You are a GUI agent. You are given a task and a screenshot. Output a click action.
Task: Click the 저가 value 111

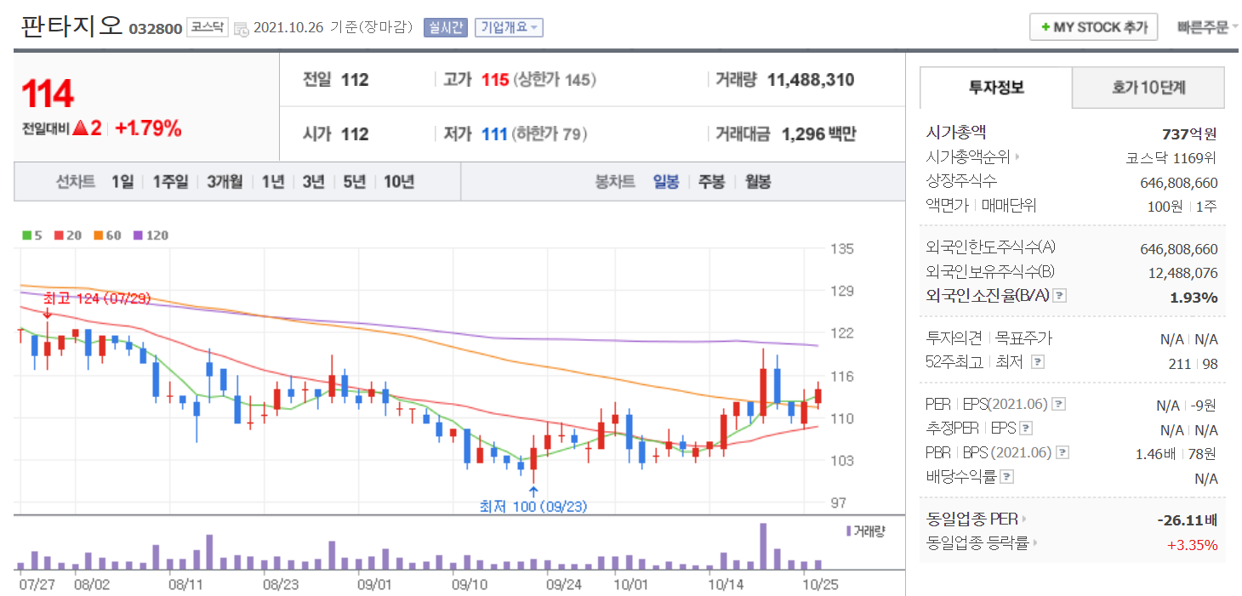click(494, 133)
